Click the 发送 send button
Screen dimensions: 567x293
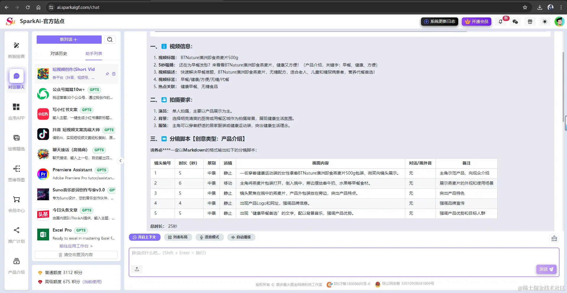[x=546, y=269]
